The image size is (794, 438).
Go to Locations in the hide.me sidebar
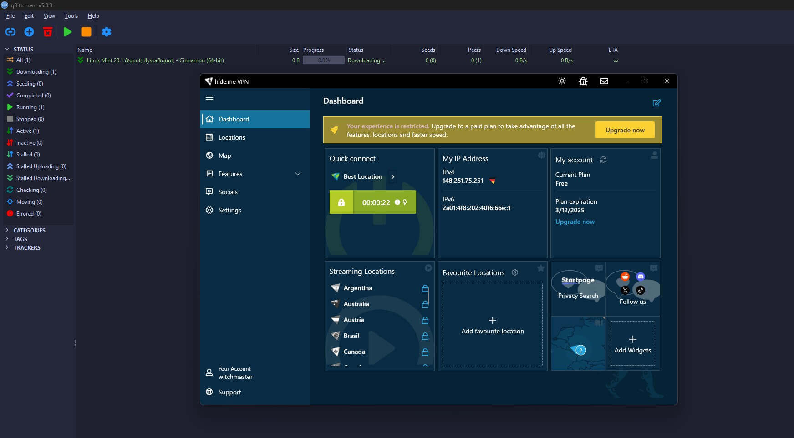pyautogui.click(x=255, y=137)
